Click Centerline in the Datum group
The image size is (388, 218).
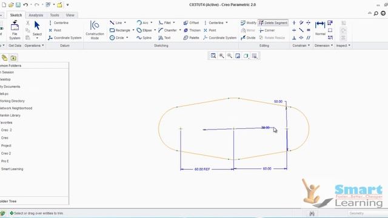pos(59,23)
